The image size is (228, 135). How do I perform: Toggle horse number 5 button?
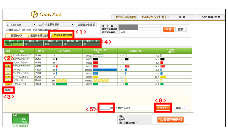(8, 70)
